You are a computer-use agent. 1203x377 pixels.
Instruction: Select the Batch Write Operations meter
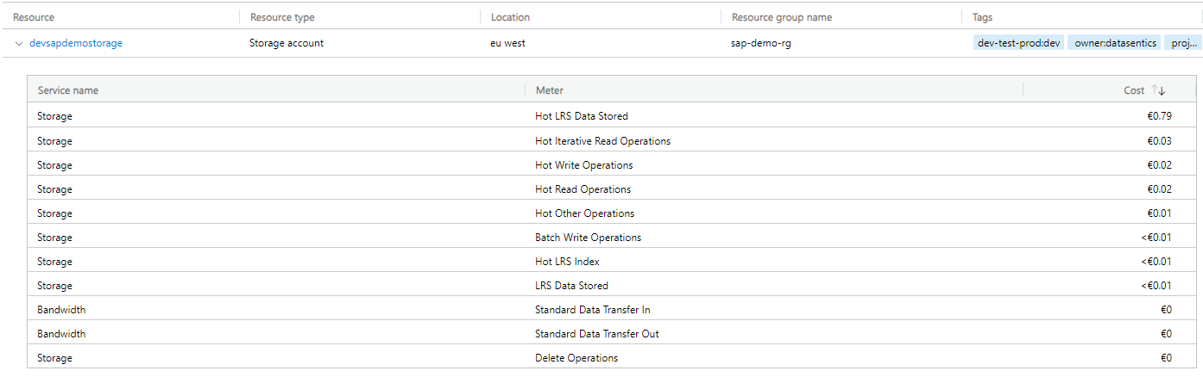[x=589, y=237]
